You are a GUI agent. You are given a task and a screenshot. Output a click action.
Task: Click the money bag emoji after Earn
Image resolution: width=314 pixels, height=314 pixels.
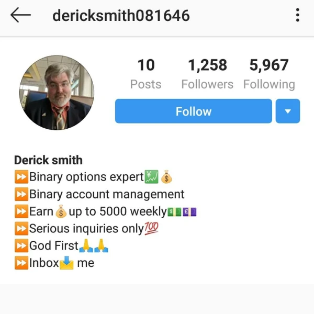coord(61,211)
